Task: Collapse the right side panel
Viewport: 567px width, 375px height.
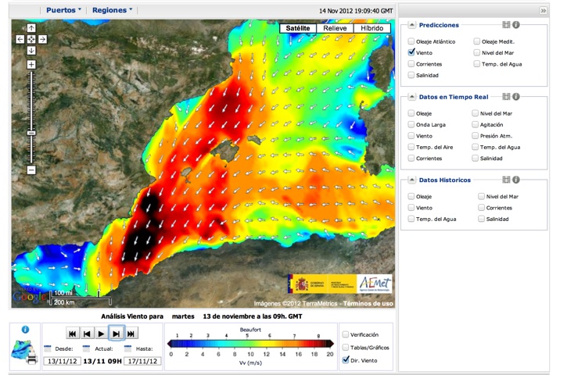Action: tap(543, 10)
